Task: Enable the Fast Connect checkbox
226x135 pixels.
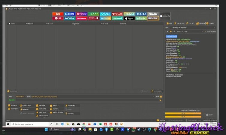Action: point(205,31)
